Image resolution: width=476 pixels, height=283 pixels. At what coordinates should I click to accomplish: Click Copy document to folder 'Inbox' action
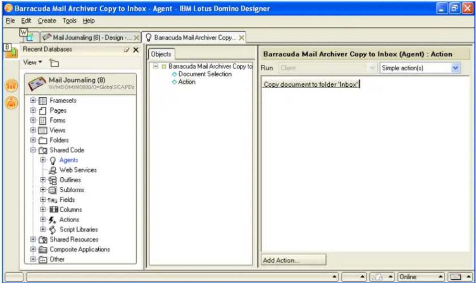click(311, 85)
